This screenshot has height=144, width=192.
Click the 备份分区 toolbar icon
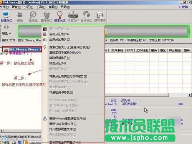tap(86, 17)
